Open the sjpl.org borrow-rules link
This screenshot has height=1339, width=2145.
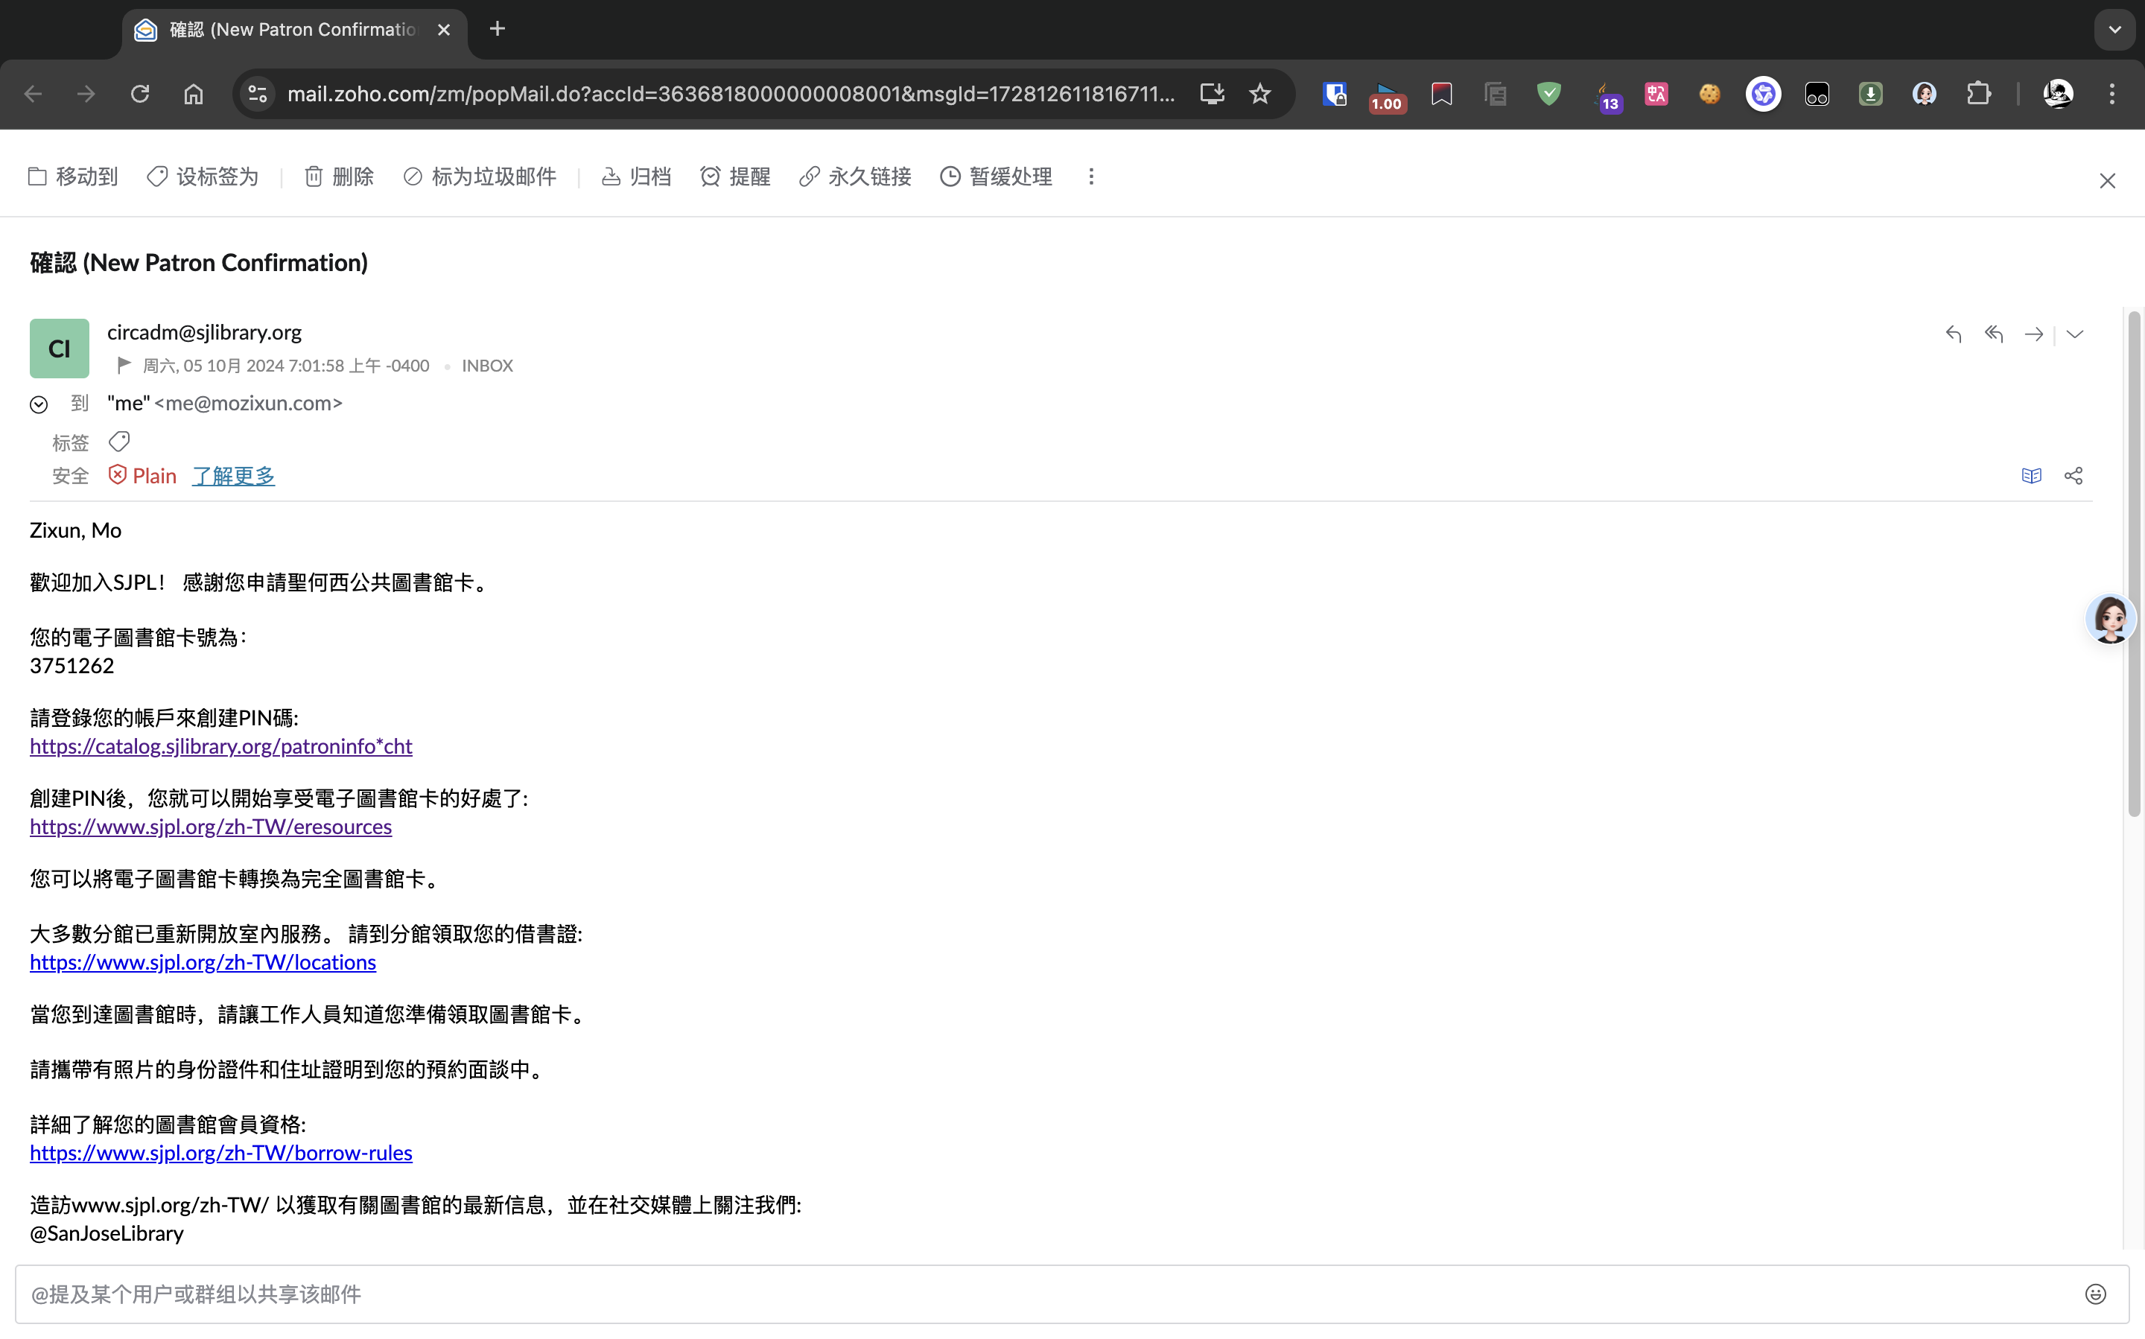click(x=220, y=1152)
